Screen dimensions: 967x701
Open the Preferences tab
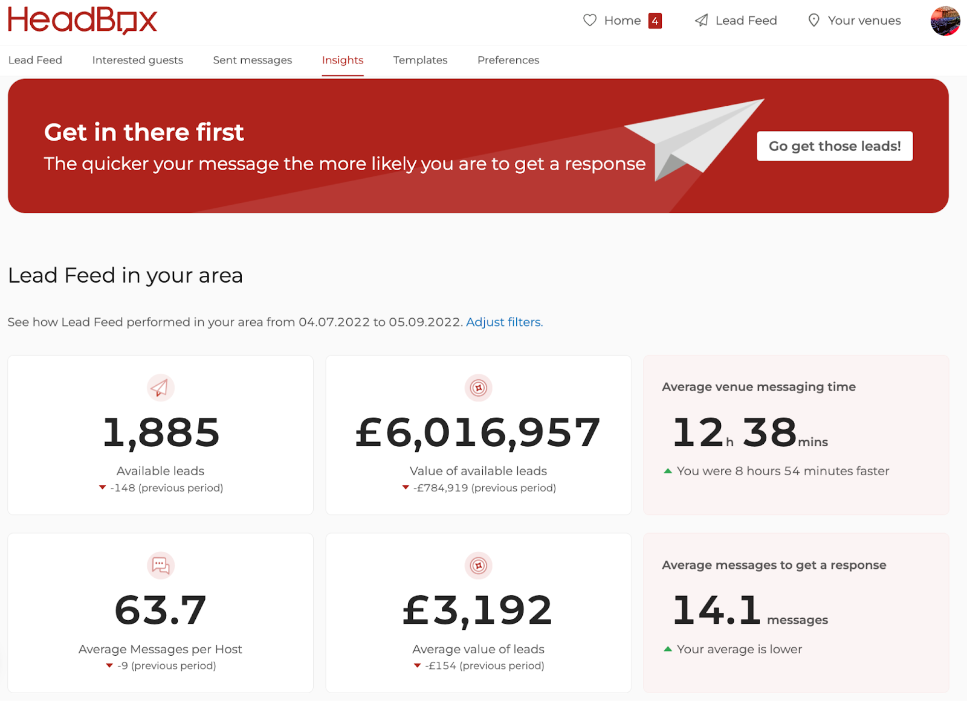pos(508,60)
